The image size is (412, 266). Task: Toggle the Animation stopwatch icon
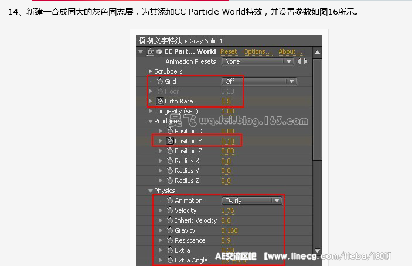coord(170,201)
